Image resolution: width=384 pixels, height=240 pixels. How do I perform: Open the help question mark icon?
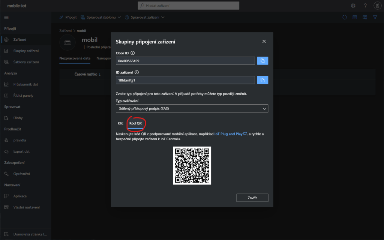click(365, 6)
